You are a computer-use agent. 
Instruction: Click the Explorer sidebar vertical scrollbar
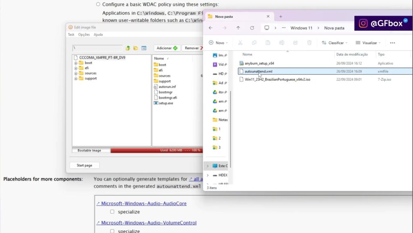pos(230,129)
